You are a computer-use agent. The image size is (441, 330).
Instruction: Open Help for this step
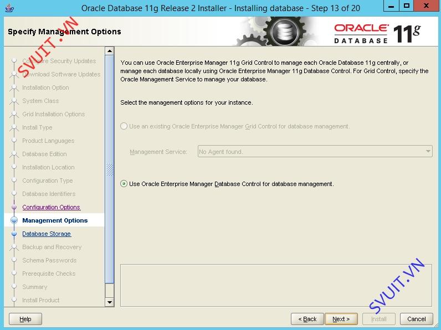pos(25,319)
